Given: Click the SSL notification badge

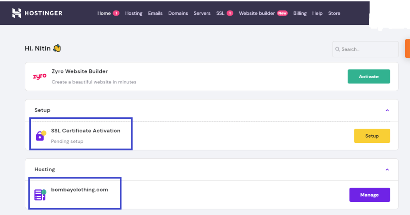Looking at the screenshot, I should pos(230,13).
